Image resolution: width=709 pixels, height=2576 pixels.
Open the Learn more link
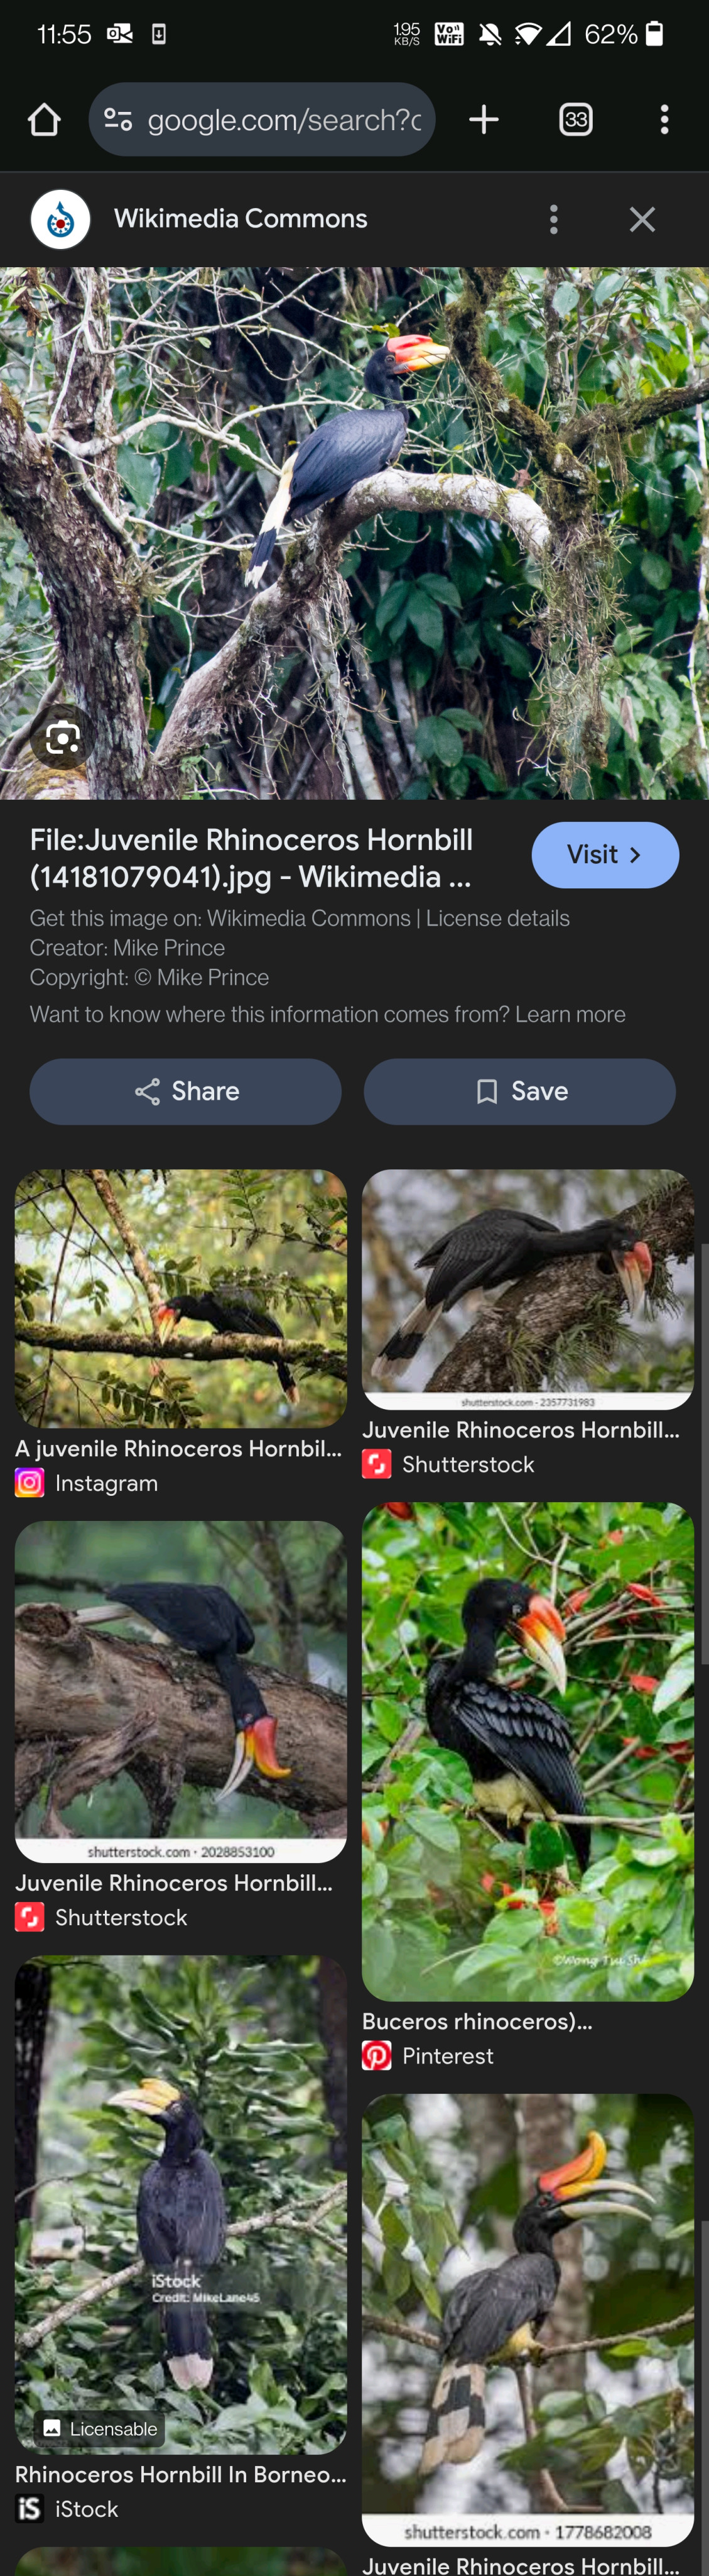tap(570, 1014)
